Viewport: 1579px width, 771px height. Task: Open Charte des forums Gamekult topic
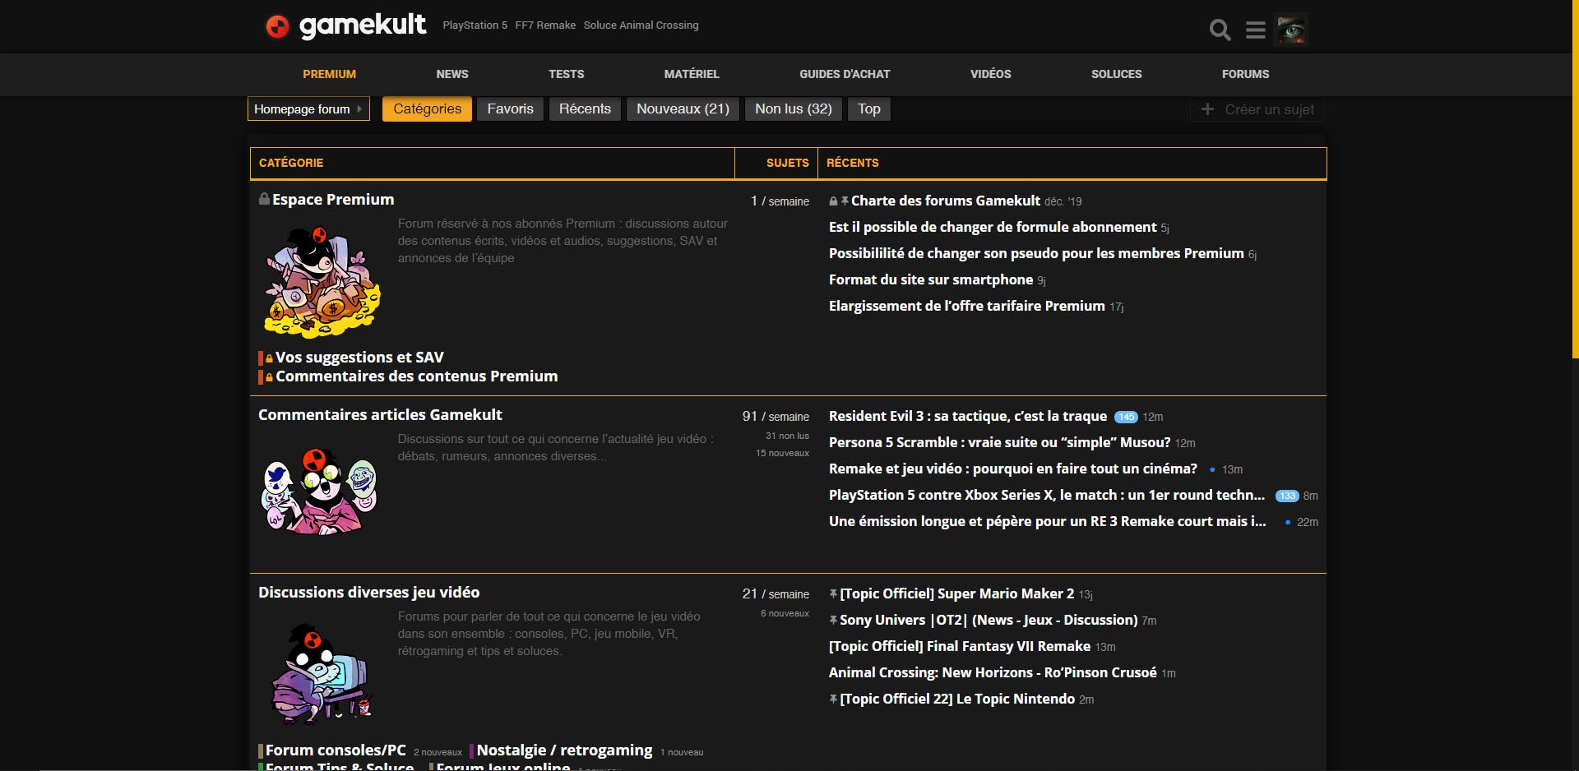click(x=946, y=201)
